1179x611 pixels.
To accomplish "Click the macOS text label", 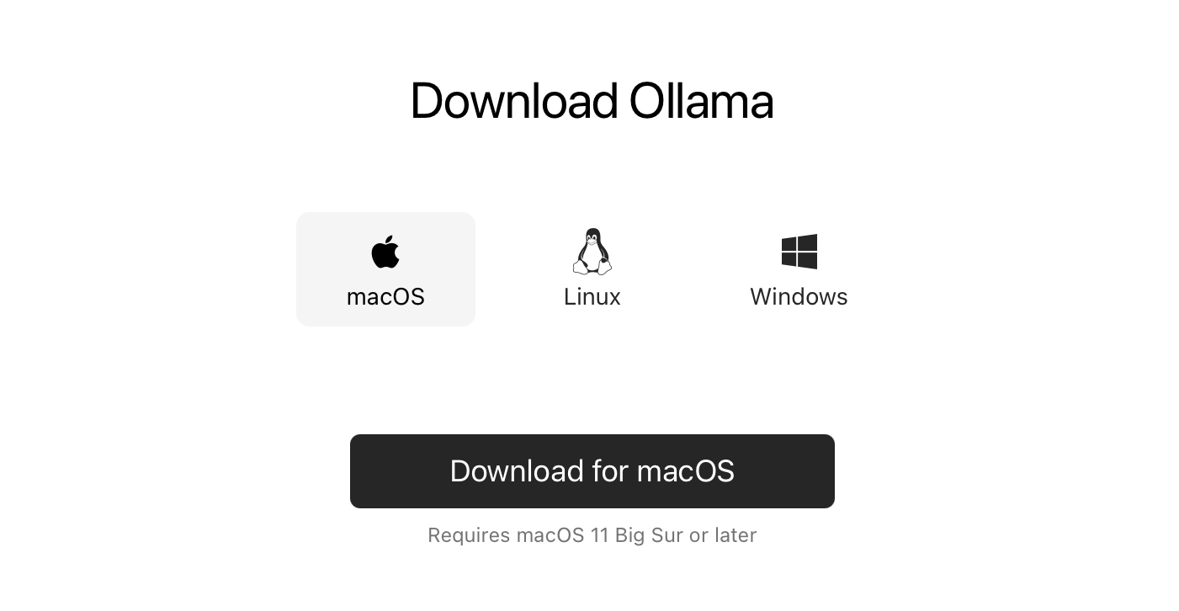I will (x=385, y=297).
